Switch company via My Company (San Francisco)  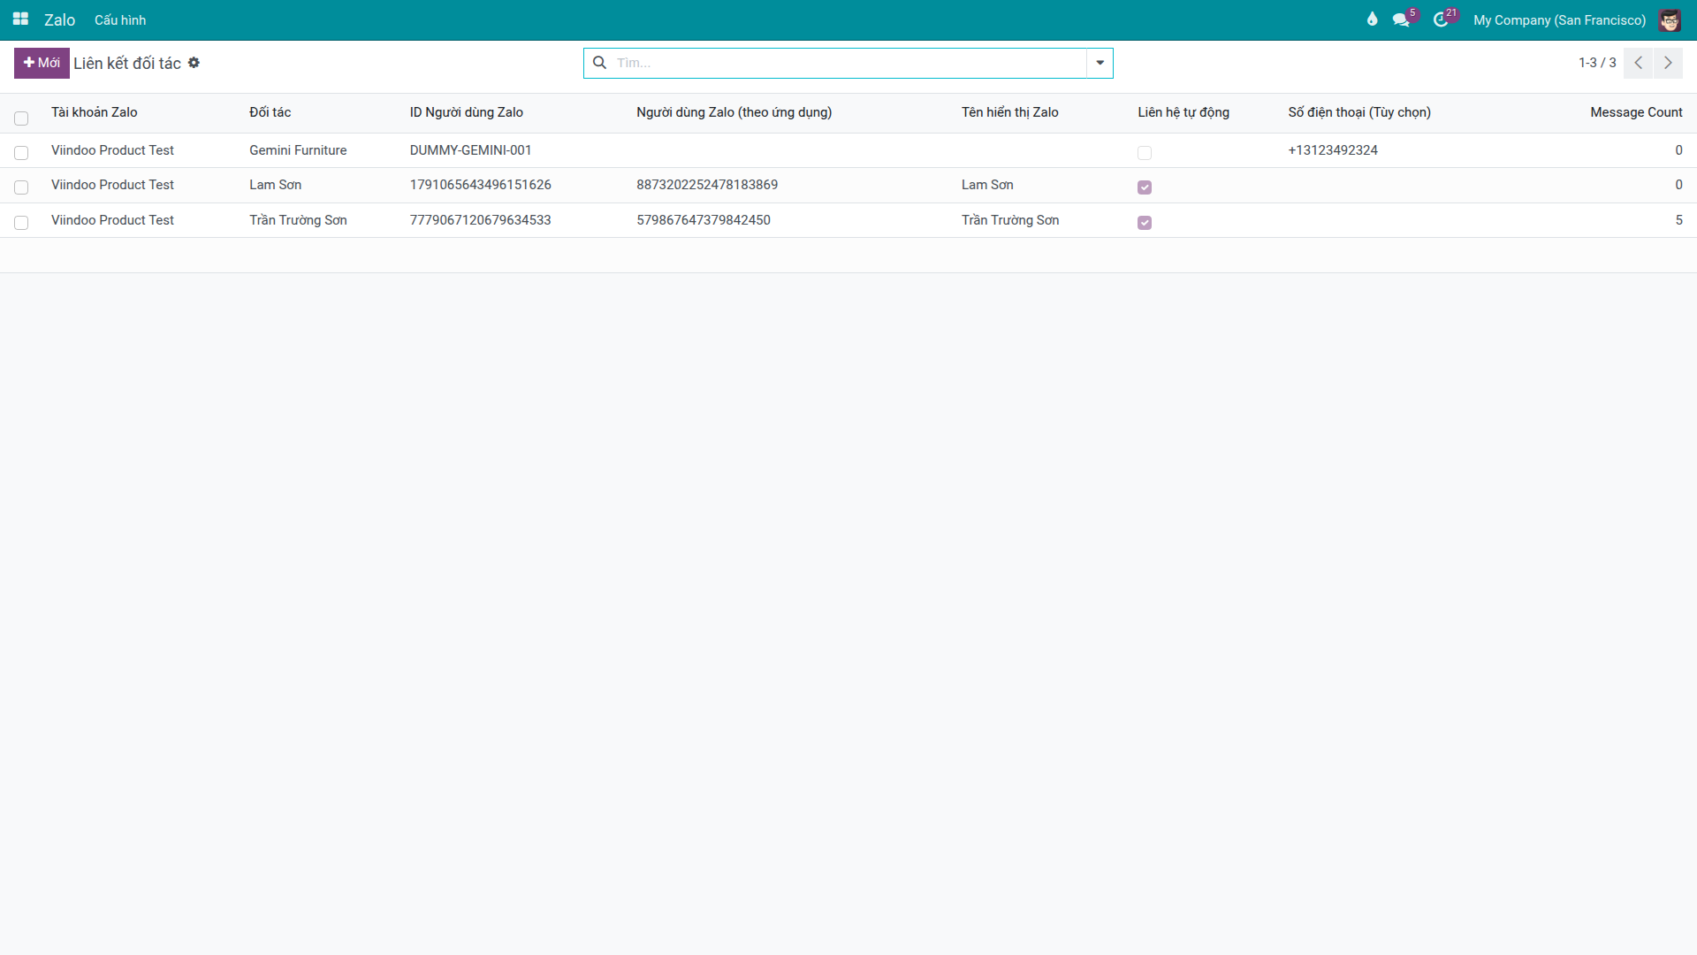tap(1559, 19)
